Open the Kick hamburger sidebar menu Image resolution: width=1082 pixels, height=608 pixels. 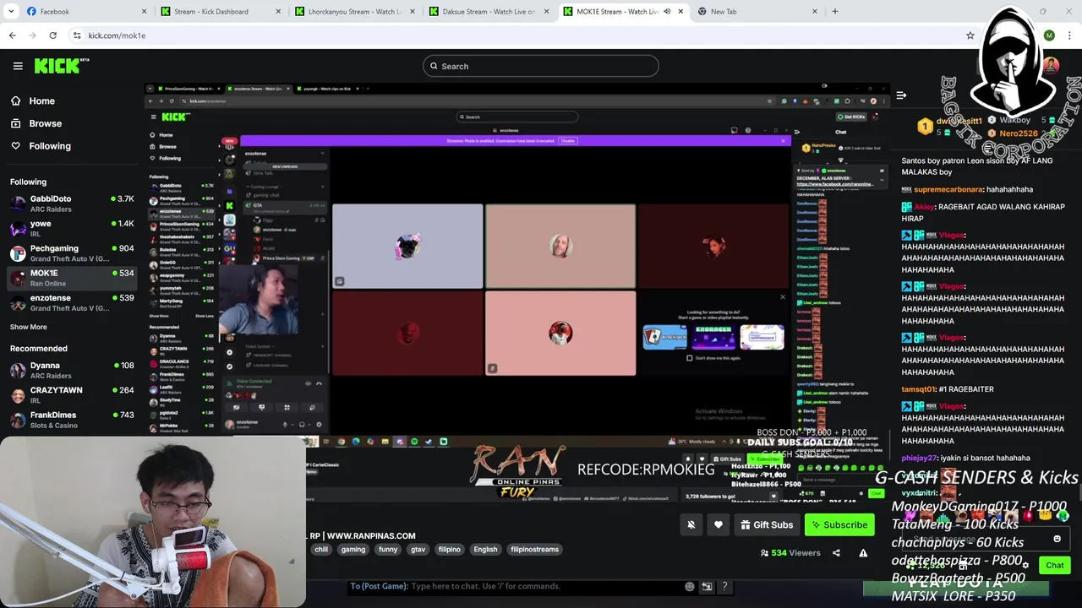(x=18, y=66)
